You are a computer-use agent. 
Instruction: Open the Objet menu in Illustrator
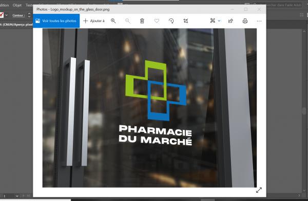tap(17, 5)
